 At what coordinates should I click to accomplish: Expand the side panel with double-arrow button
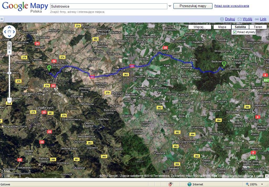(2, 19)
